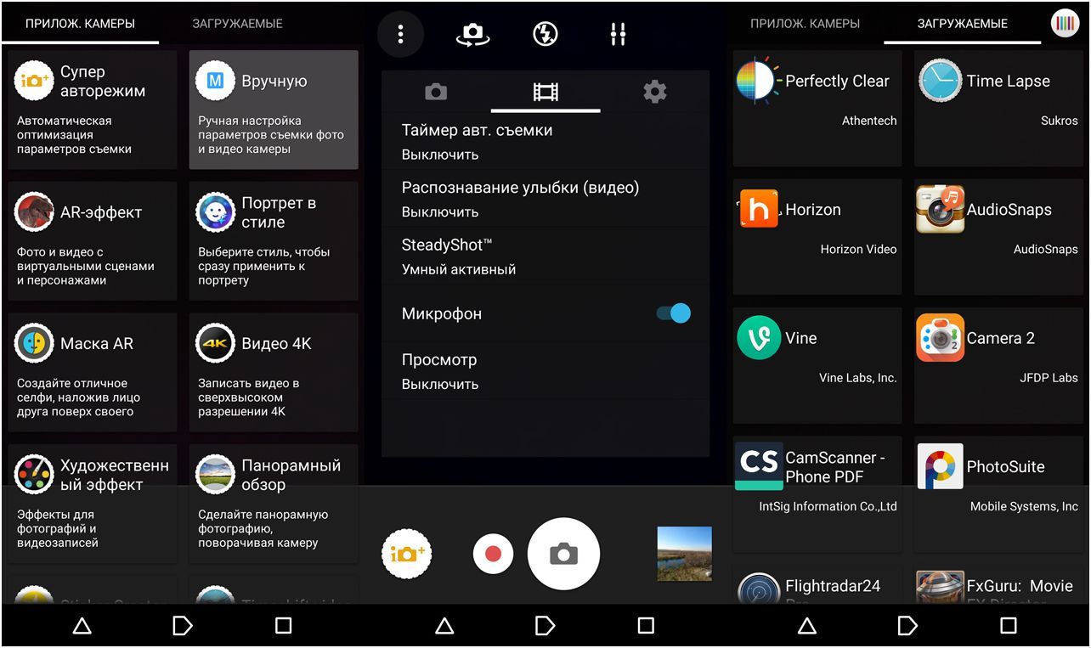Enable the Супер авторежим mode
The image size is (1091, 648).
pos(91,110)
